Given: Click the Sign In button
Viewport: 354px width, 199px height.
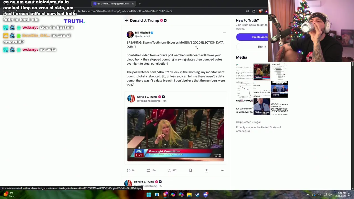Looking at the screenshot, I should pyautogui.click(x=252, y=47).
